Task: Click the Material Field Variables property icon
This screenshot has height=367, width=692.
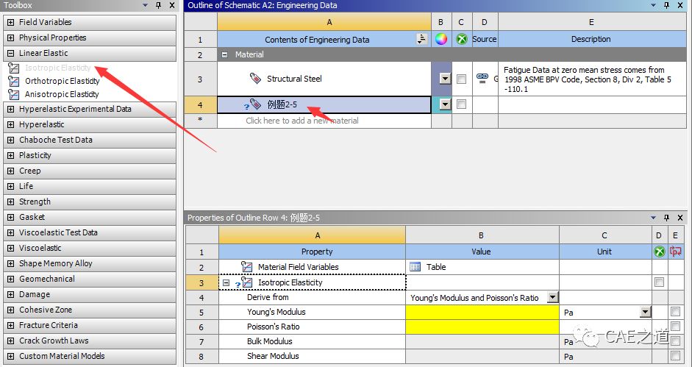Action: [246, 267]
